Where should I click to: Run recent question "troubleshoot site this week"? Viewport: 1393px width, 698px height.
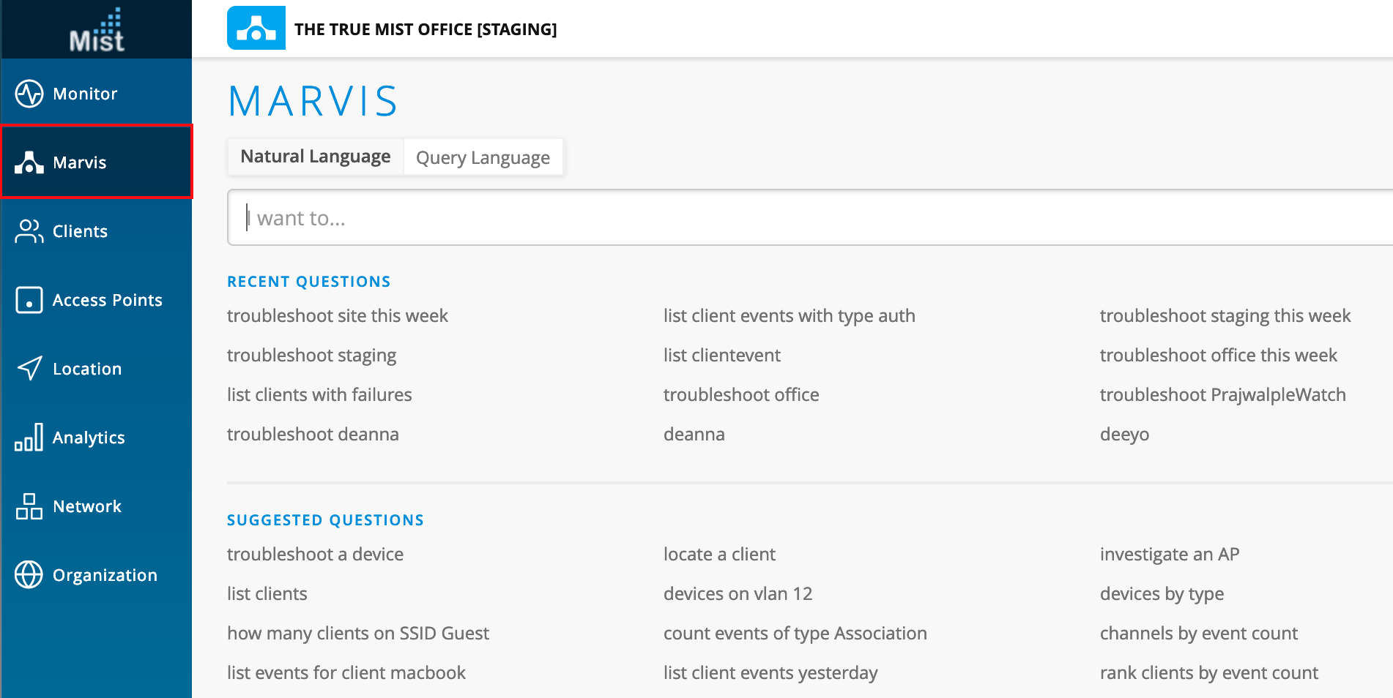338,316
